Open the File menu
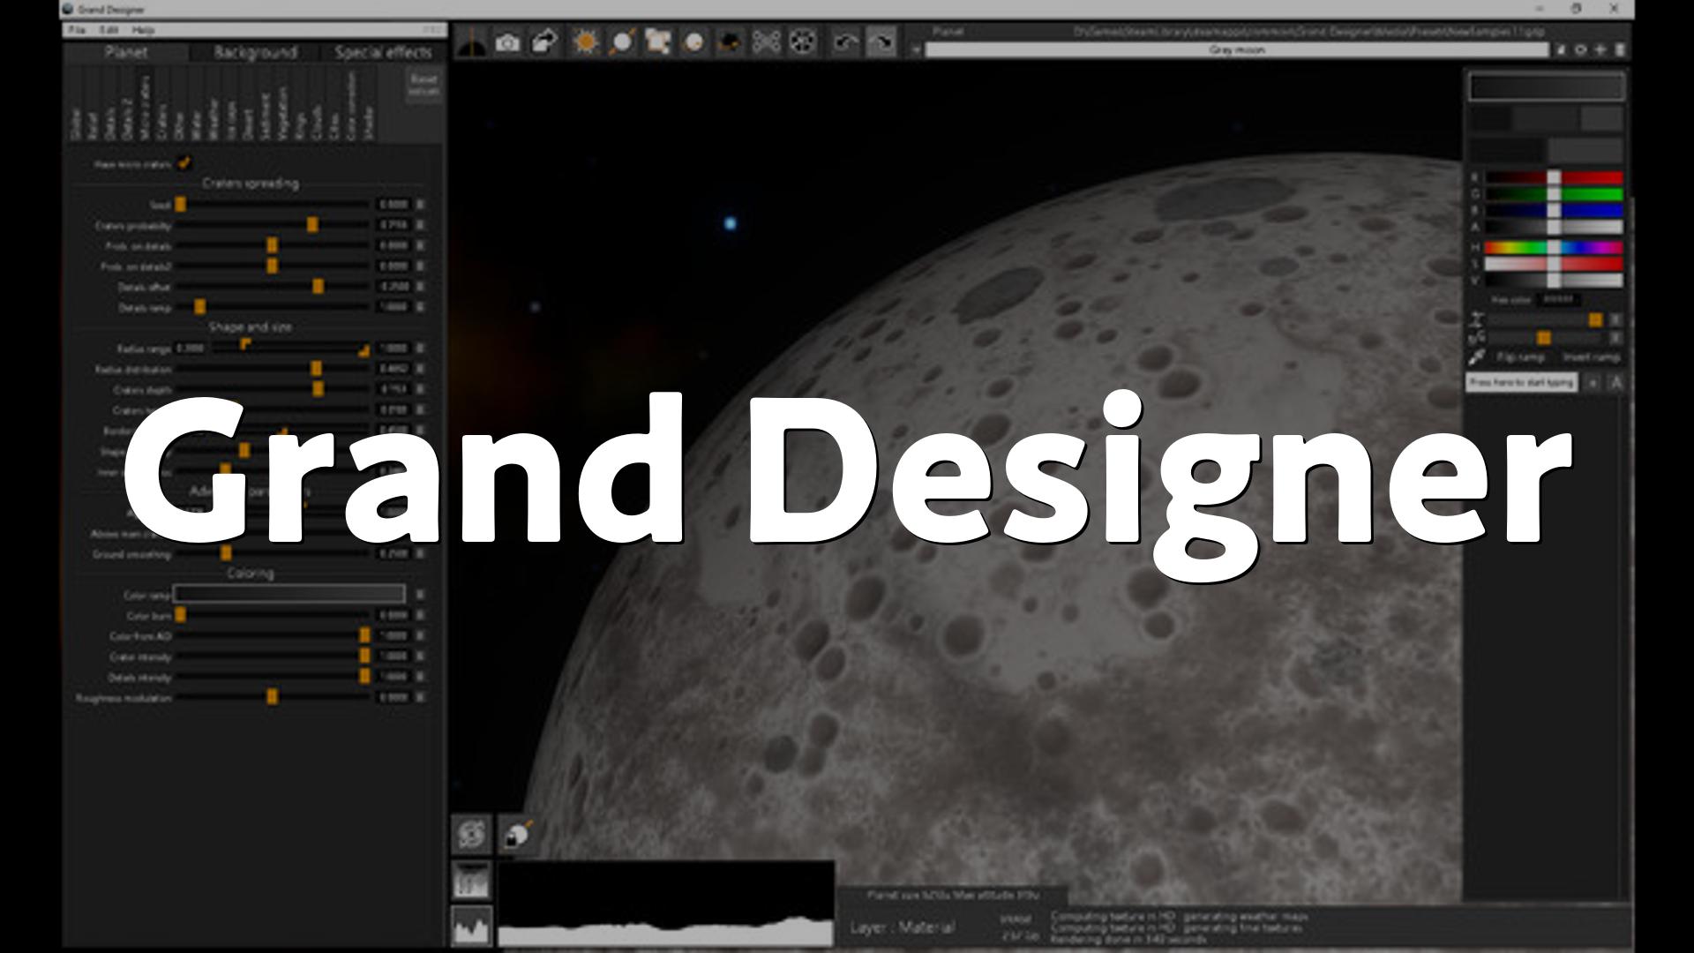This screenshot has width=1694, height=953. coord(78,30)
